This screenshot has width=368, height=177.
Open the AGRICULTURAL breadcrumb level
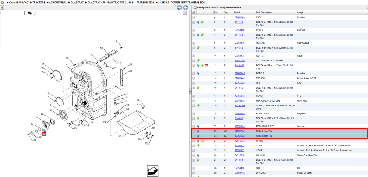click(58, 2)
